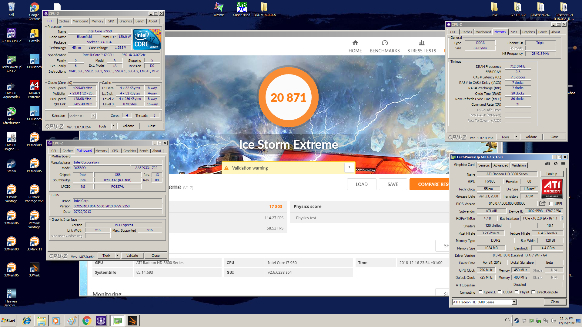Open the MSI Afterburner desktop shortcut

click(x=11, y=116)
